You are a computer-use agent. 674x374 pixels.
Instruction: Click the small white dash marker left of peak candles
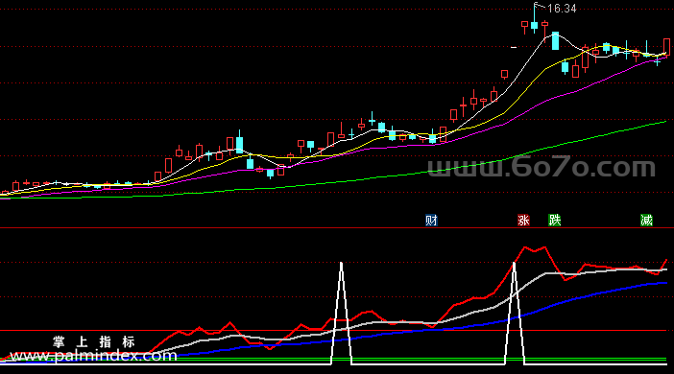point(514,47)
